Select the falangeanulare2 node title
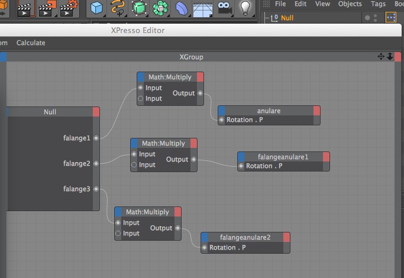This screenshot has height=278, width=404. coord(245,237)
